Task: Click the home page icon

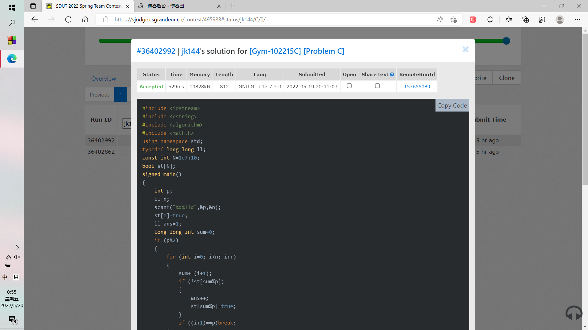Action: point(85,20)
